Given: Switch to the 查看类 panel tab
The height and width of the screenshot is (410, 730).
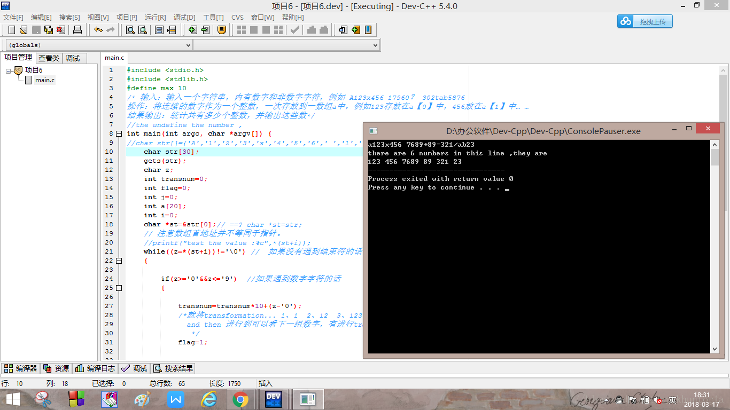Looking at the screenshot, I should click(x=49, y=58).
